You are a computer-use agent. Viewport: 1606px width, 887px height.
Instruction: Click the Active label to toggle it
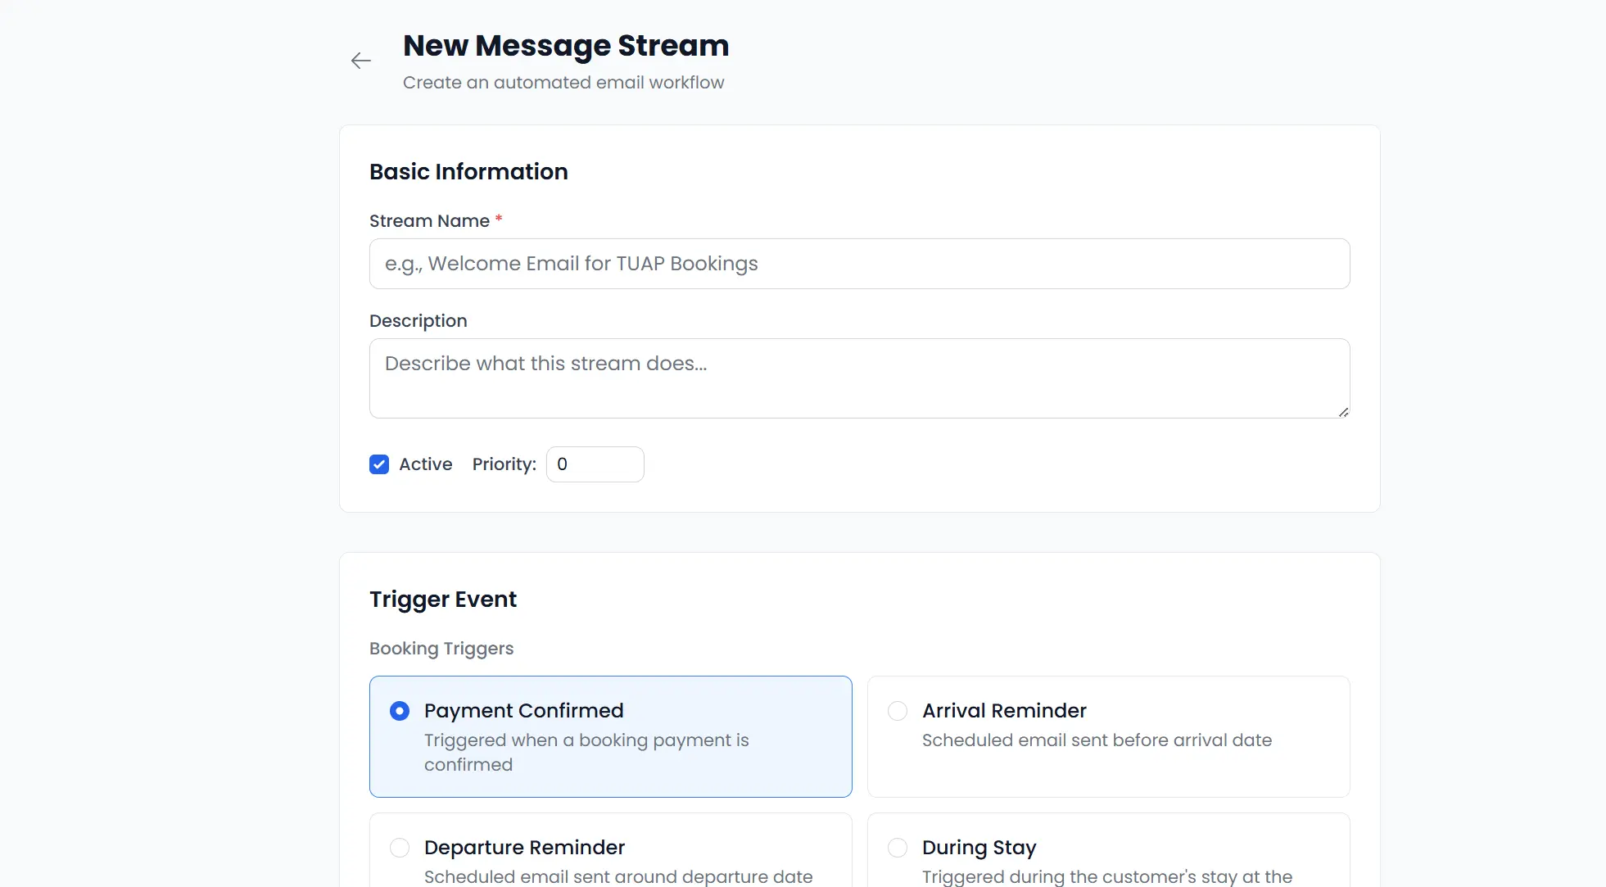(424, 464)
